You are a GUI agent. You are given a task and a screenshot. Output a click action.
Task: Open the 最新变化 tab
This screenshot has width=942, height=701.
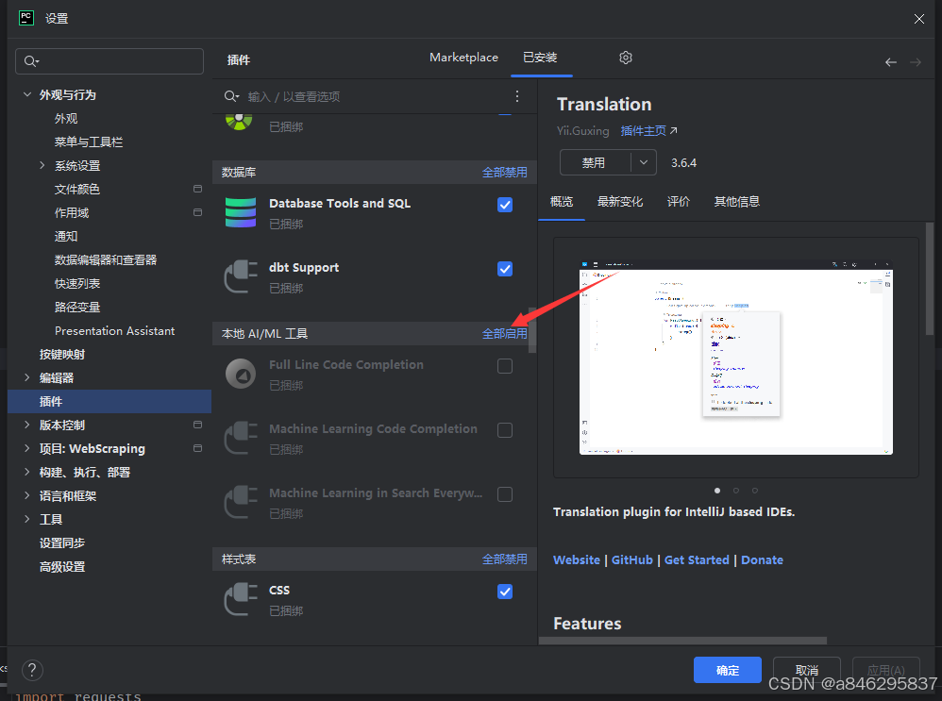pyautogui.click(x=620, y=201)
